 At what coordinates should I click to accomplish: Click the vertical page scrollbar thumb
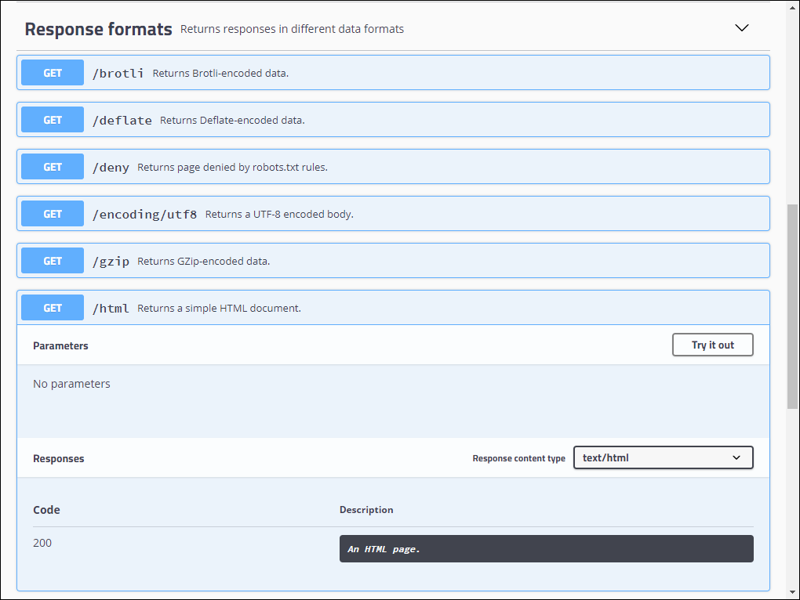pos(792,305)
